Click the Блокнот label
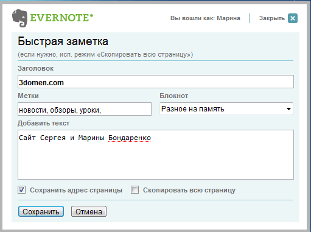 click(174, 96)
